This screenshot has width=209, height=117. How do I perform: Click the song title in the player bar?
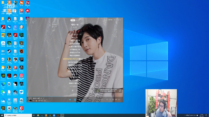[40, 98]
